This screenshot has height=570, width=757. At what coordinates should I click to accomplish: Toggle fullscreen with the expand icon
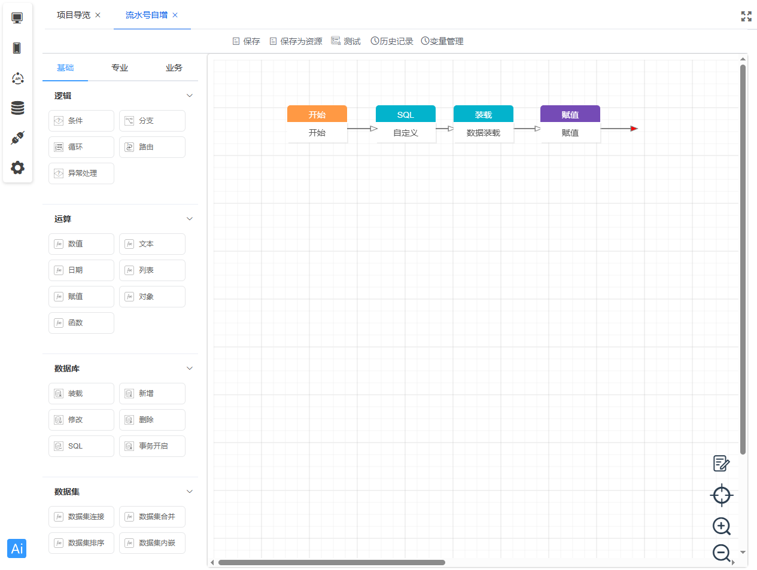coord(746,16)
